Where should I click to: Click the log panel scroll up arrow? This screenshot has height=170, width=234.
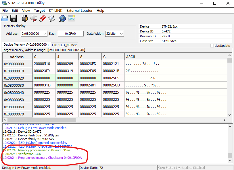click(230, 126)
